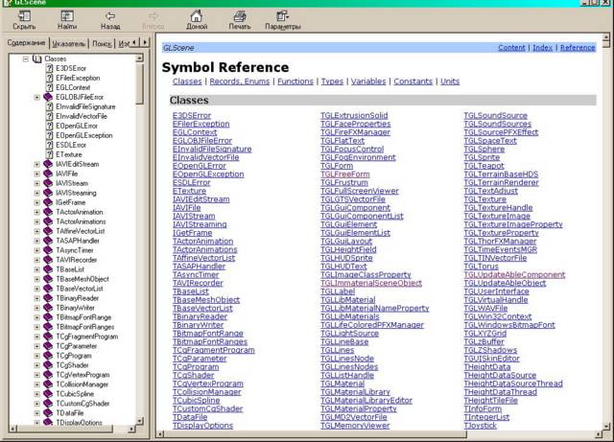Collapse the Classes tree node
Screen dimensions: 614x442
[x=26, y=58]
